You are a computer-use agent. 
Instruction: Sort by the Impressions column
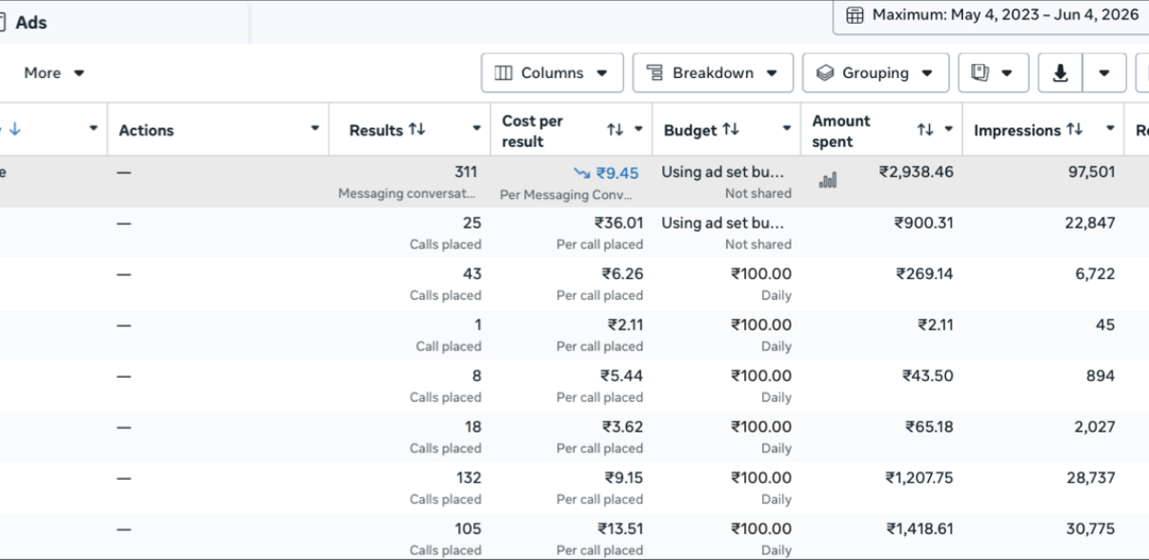1075,130
